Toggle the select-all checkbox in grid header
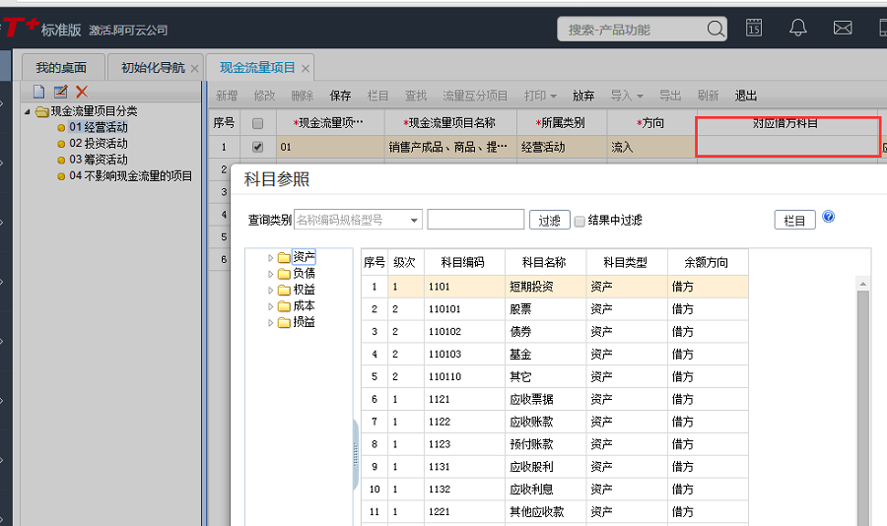Screen dimensions: 887x526 click(258, 124)
